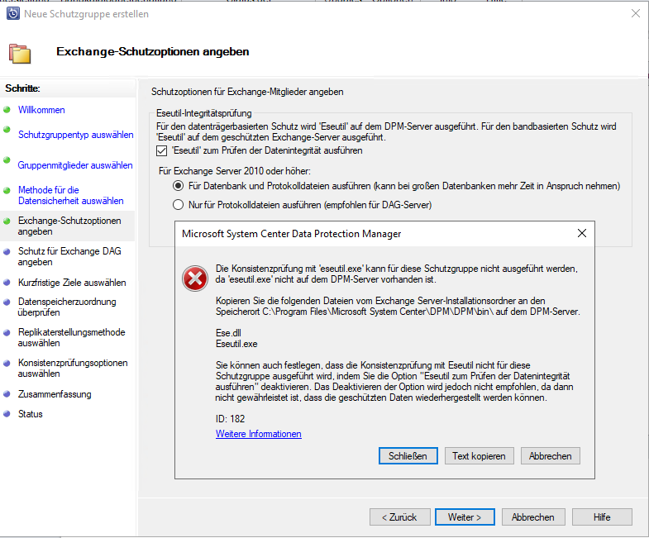This screenshot has width=649, height=538.
Task: Uncheck 'Eseutil' zum Prüfen der Datenintegrität
Action: click(x=161, y=150)
